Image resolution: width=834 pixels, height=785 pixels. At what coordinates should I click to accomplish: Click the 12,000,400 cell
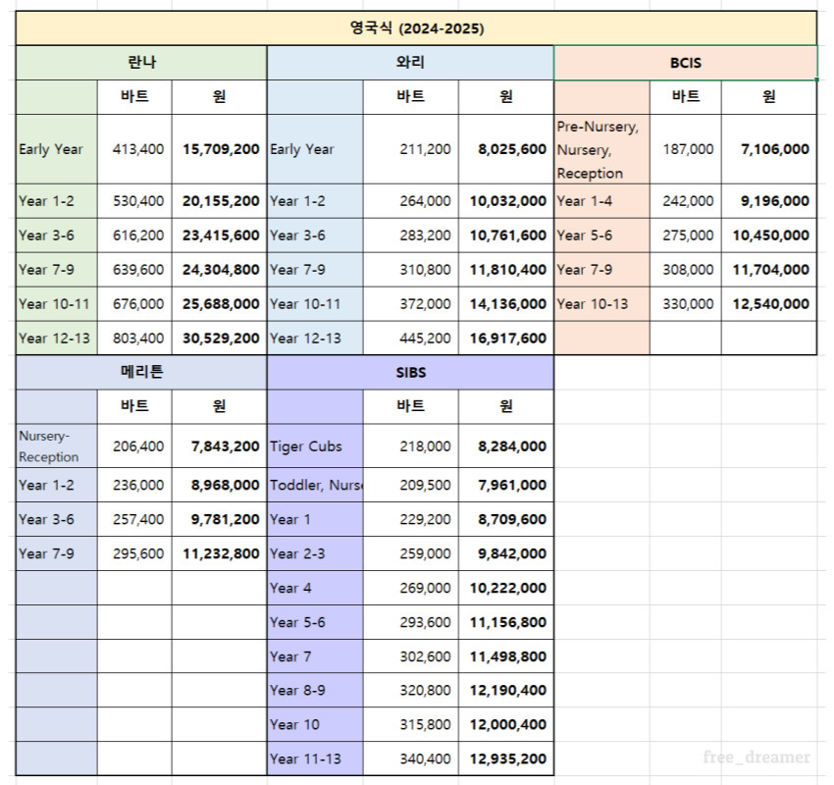[x=506, y=724]
